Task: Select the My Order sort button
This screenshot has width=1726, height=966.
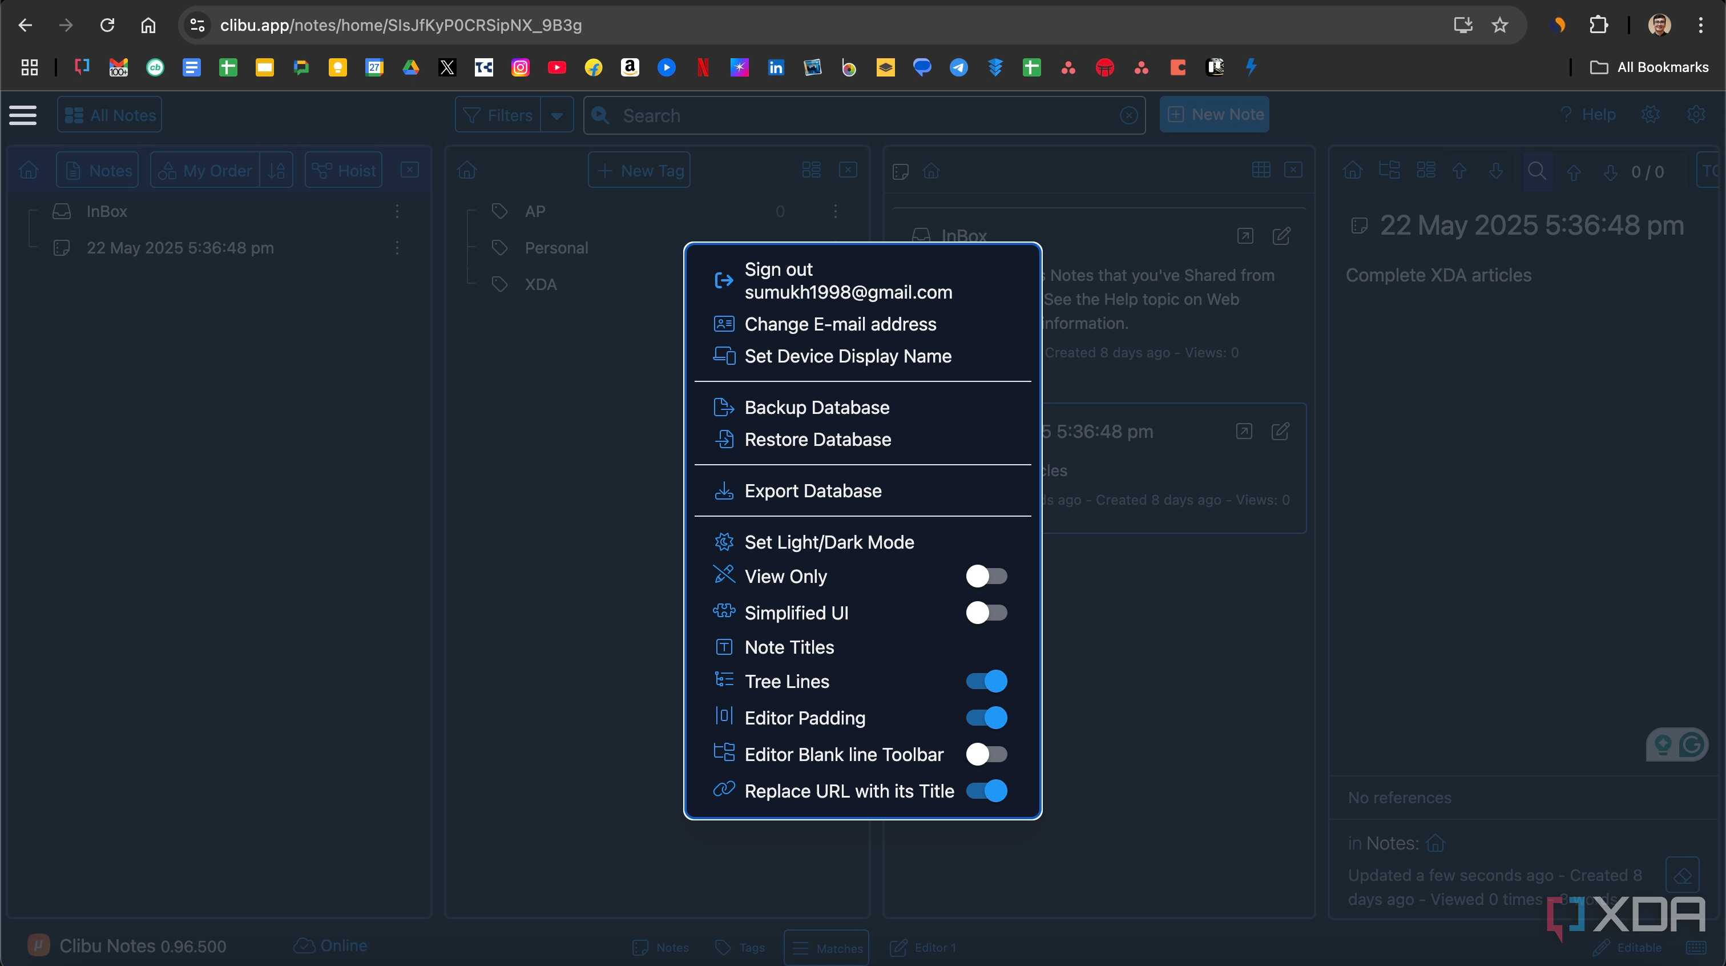Action: click(205, 170)
